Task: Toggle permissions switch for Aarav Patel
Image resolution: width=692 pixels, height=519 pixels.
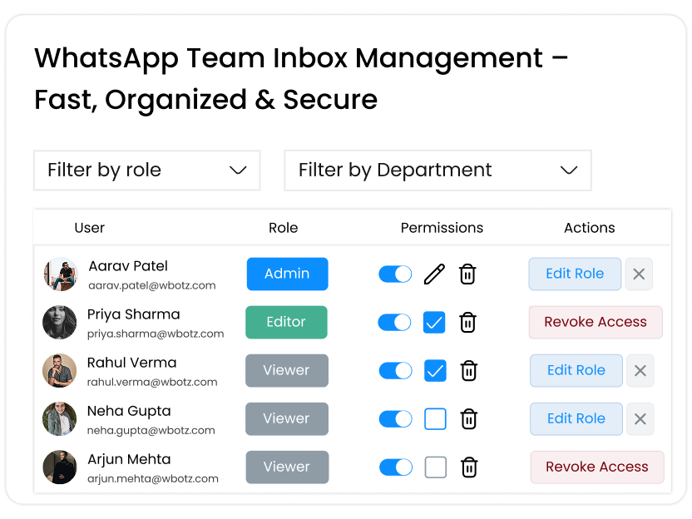Action: [x=395, y=274]
